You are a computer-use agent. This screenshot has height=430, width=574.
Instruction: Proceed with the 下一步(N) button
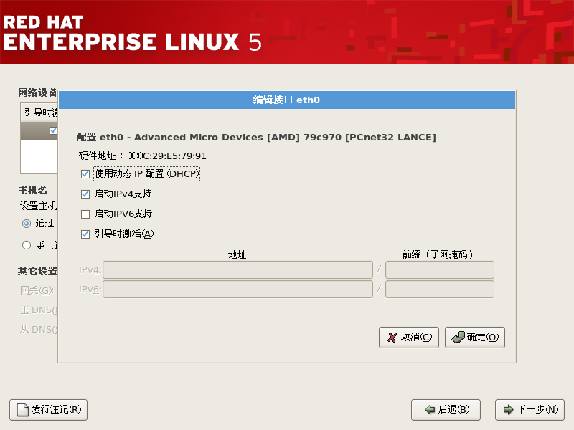(x=530, y=410)
